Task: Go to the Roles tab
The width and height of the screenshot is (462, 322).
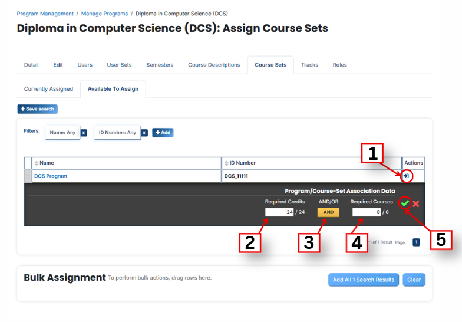Action: point(339,65)
